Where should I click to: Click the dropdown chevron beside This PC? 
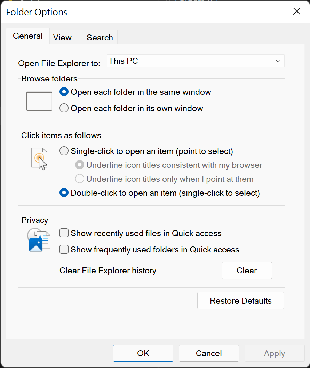(278, 61)
